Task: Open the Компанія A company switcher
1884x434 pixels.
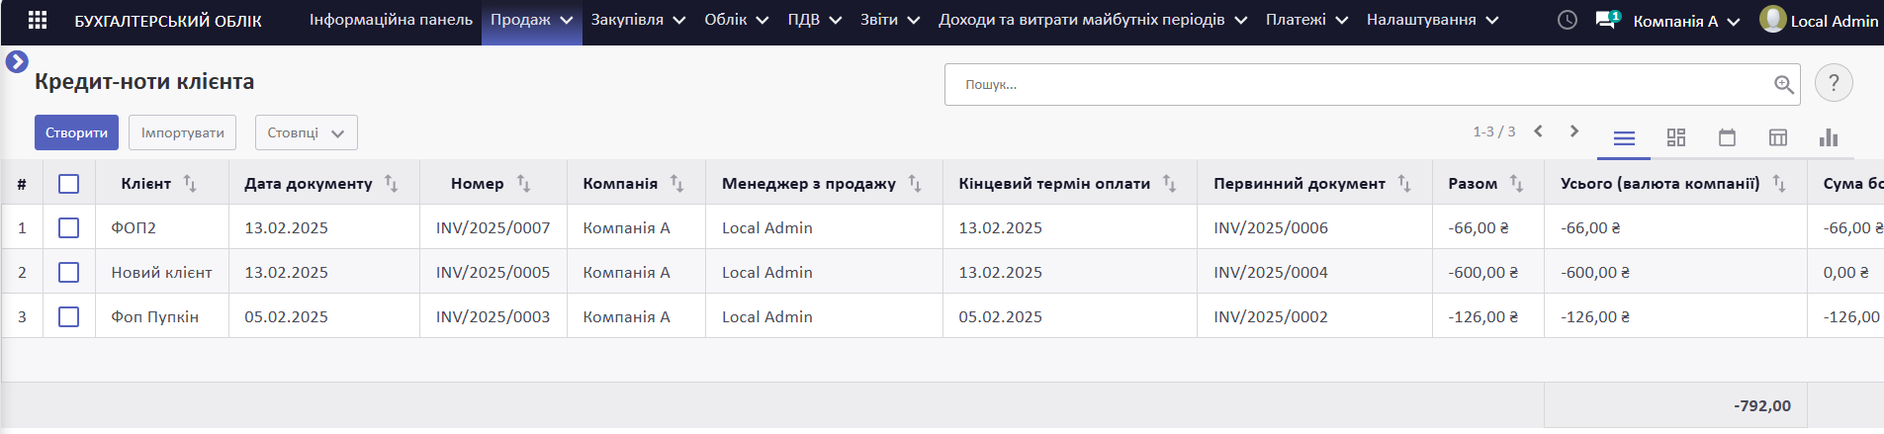Action: point(1686,21)
